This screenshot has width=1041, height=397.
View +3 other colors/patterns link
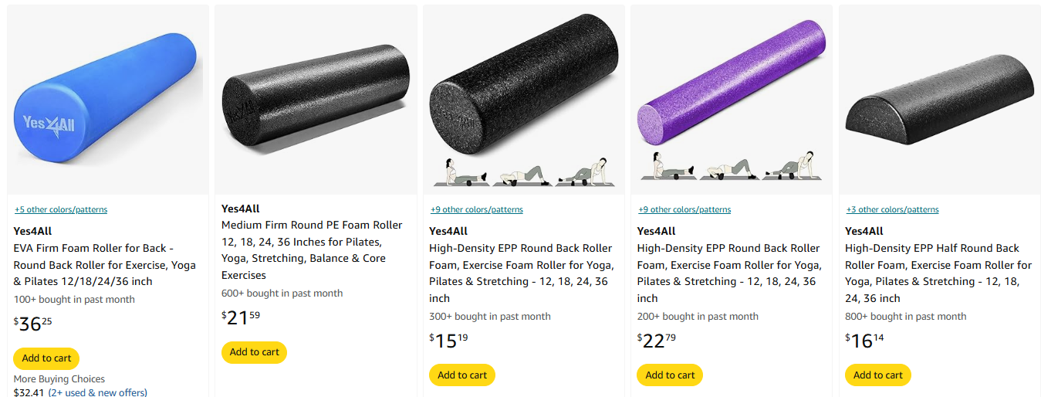pos(893,209)
